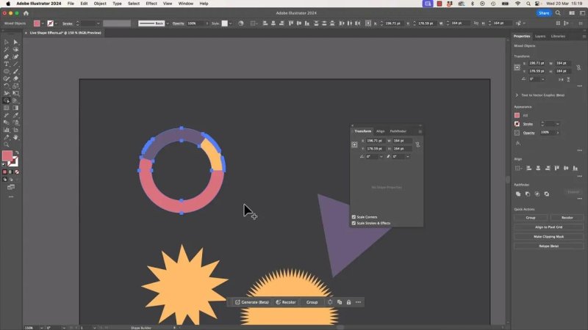588x330 pixels.
Task: Expand Text to Vector Graphic section
Action: [517, 95]
